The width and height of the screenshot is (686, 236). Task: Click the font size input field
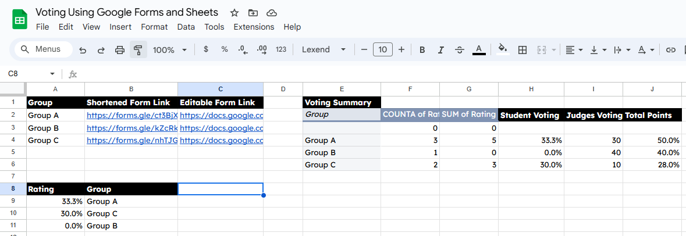click(382, 50)
